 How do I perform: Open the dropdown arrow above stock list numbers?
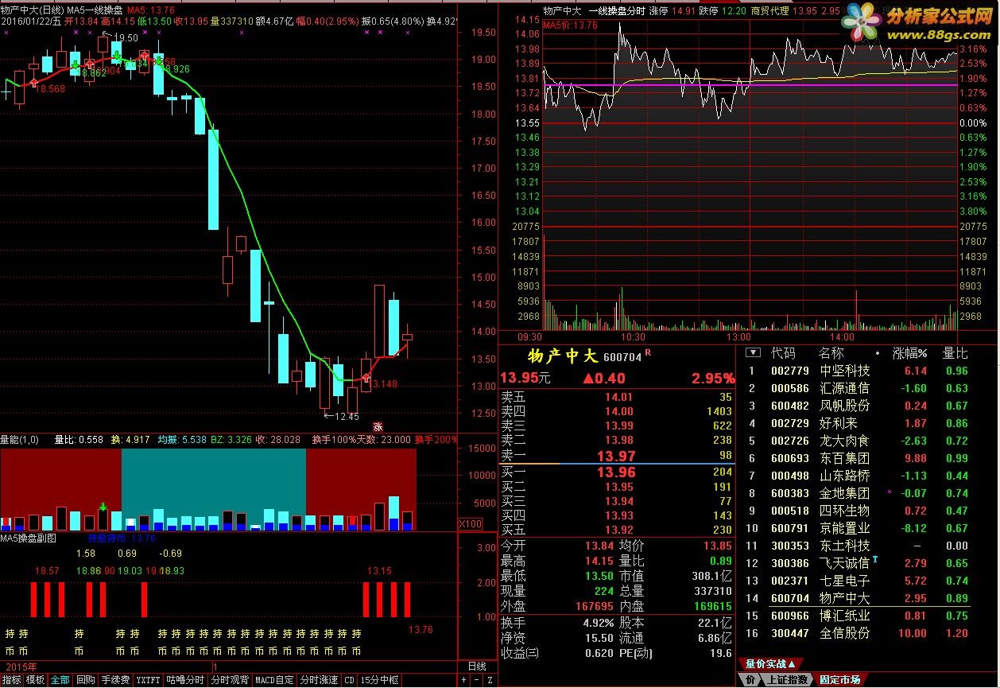click(x=753, y=352)
